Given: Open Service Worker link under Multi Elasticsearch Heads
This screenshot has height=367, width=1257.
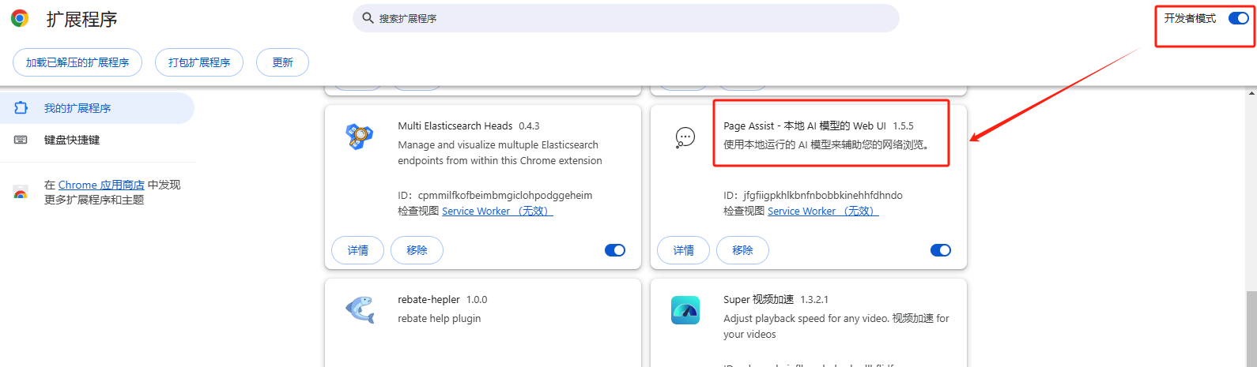Looking at the screenshot, I should point(497,211).
